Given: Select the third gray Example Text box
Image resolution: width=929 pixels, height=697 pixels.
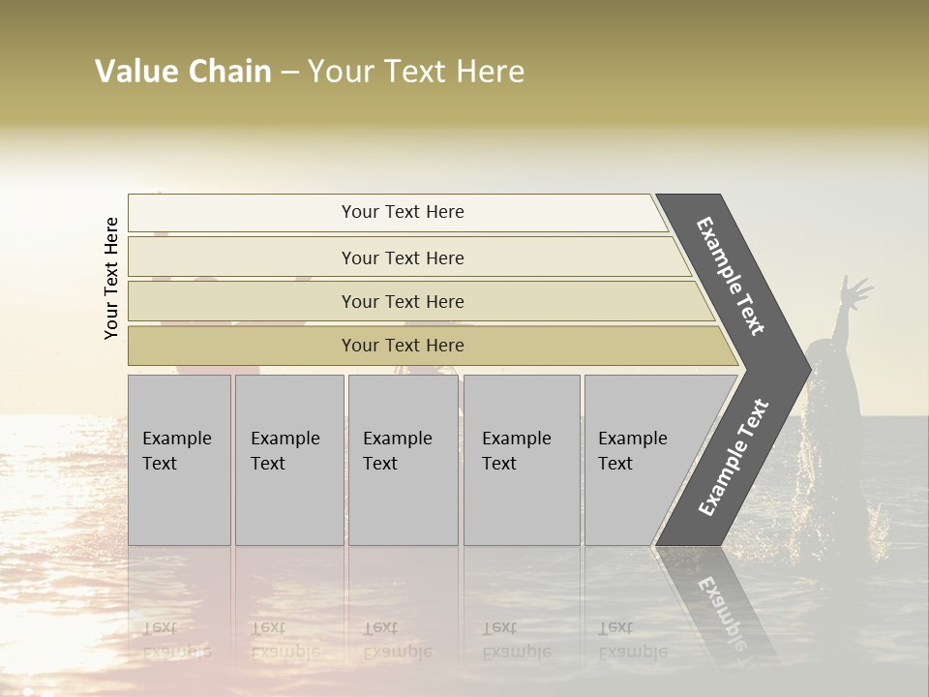Looking at the screenshot, I should coord(404,460).
